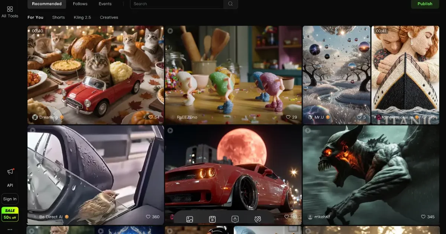Viewport: 446px width, 234px height.
Task: Select the image generation icon in bottom toolbar
Action: pyautogui.click(x=190, y=219)
